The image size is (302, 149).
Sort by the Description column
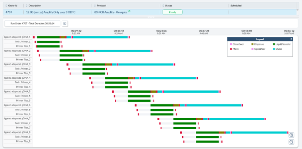[35, 6]
